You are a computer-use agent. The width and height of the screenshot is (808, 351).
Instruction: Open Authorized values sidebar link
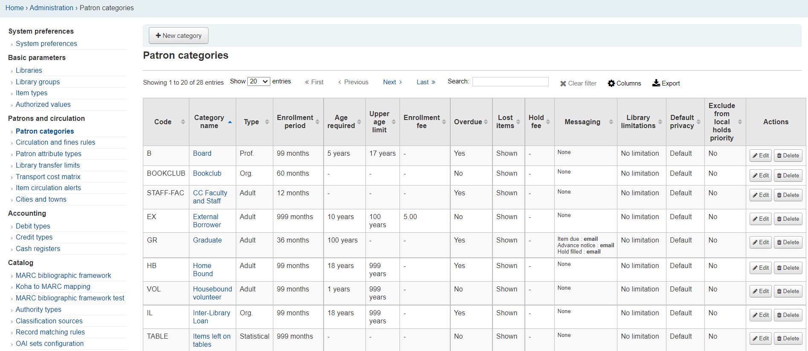[x=43, y=104]
